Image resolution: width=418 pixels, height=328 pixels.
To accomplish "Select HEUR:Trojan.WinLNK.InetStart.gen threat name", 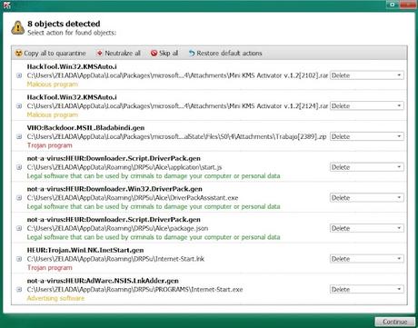I will click(85, 250).
